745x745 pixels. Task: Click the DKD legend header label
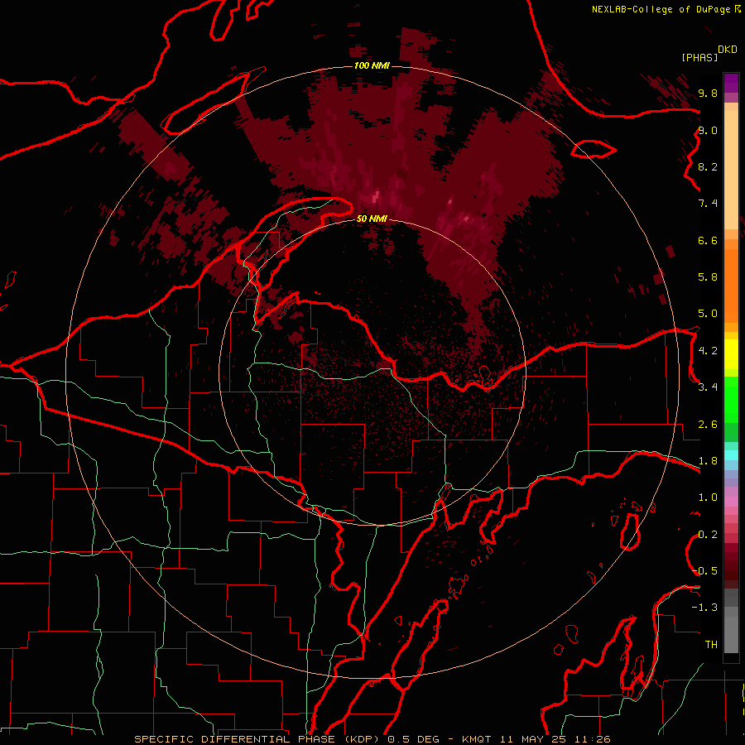click(728, 50)
